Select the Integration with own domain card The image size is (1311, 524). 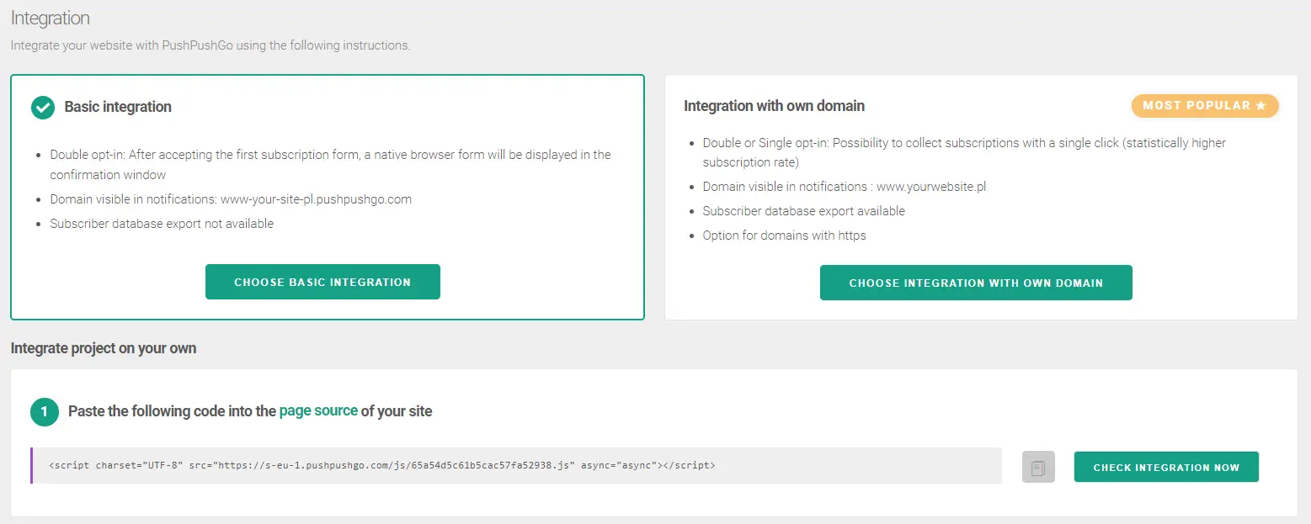(981, 198)
